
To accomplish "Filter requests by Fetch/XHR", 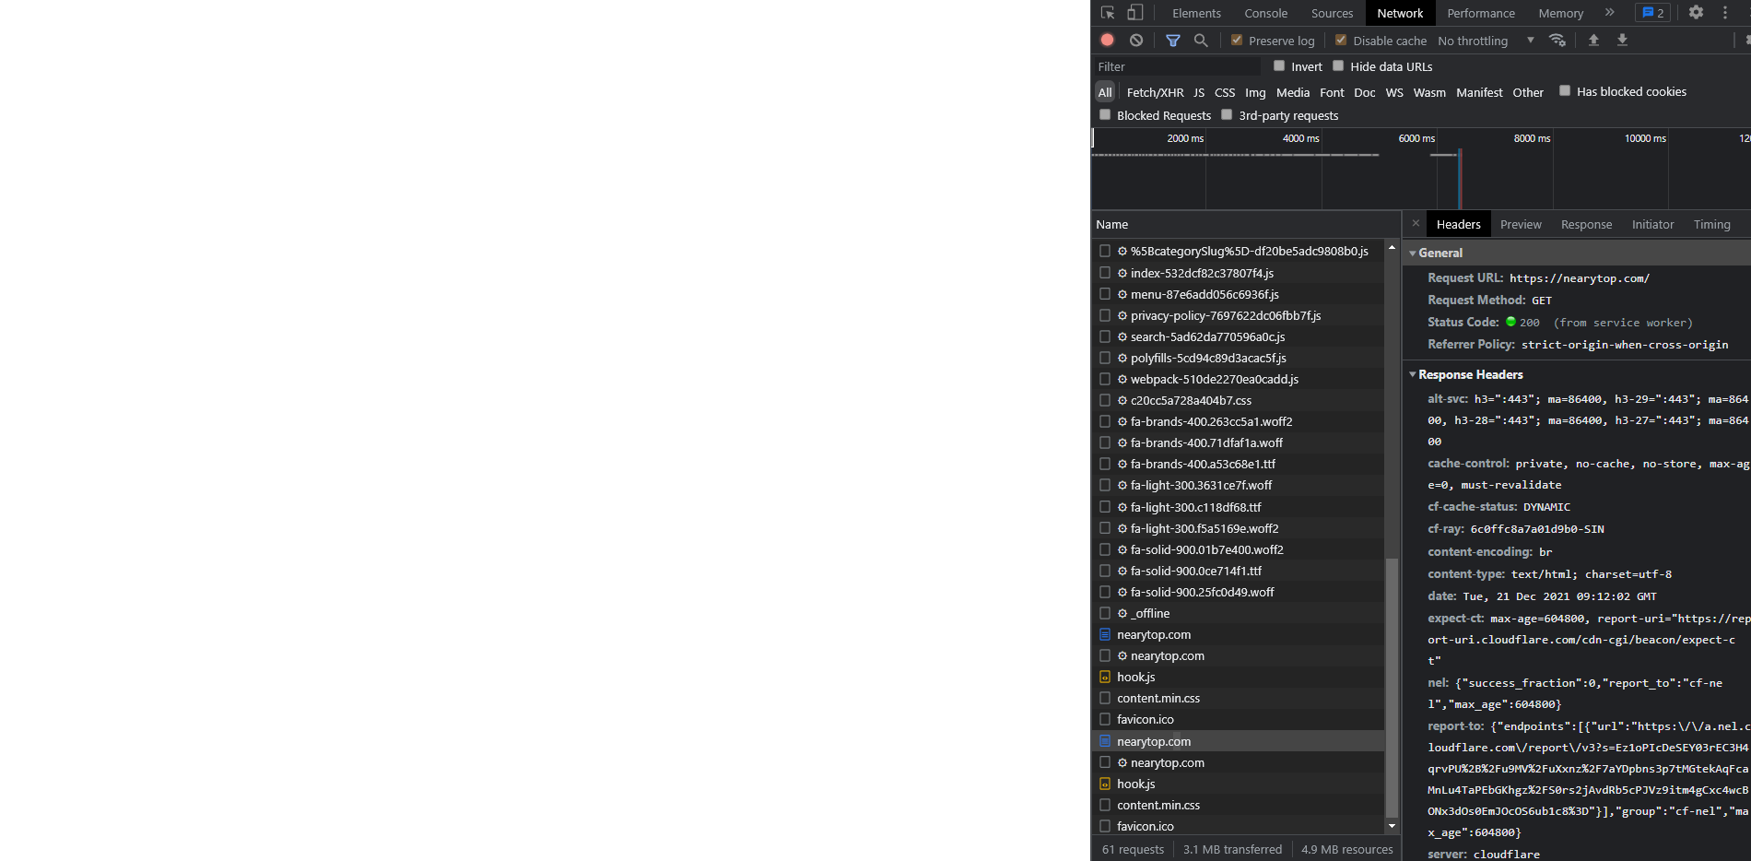I will [x=1155, y=92].
